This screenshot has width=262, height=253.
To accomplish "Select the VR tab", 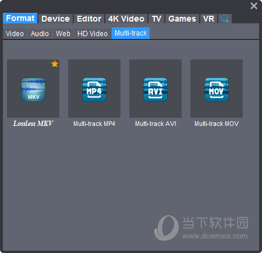I will point(208,19).
